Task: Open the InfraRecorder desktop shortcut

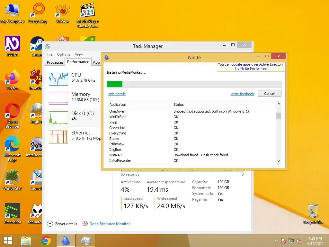Action: [x=34, y=147]
